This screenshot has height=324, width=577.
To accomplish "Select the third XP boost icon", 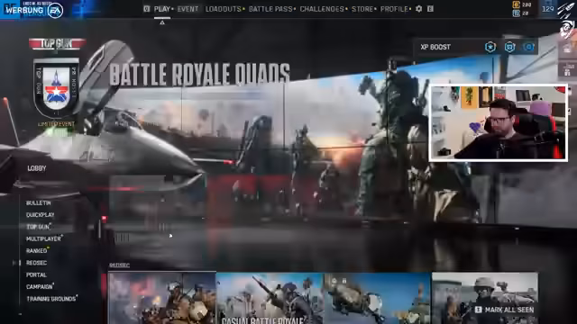I will [529, 47].
